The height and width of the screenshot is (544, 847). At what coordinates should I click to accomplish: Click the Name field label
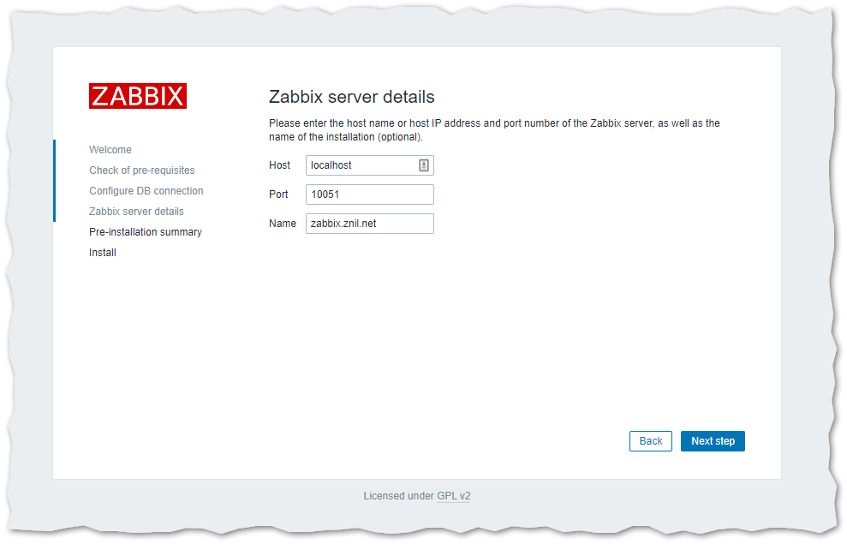coord(282,224)
